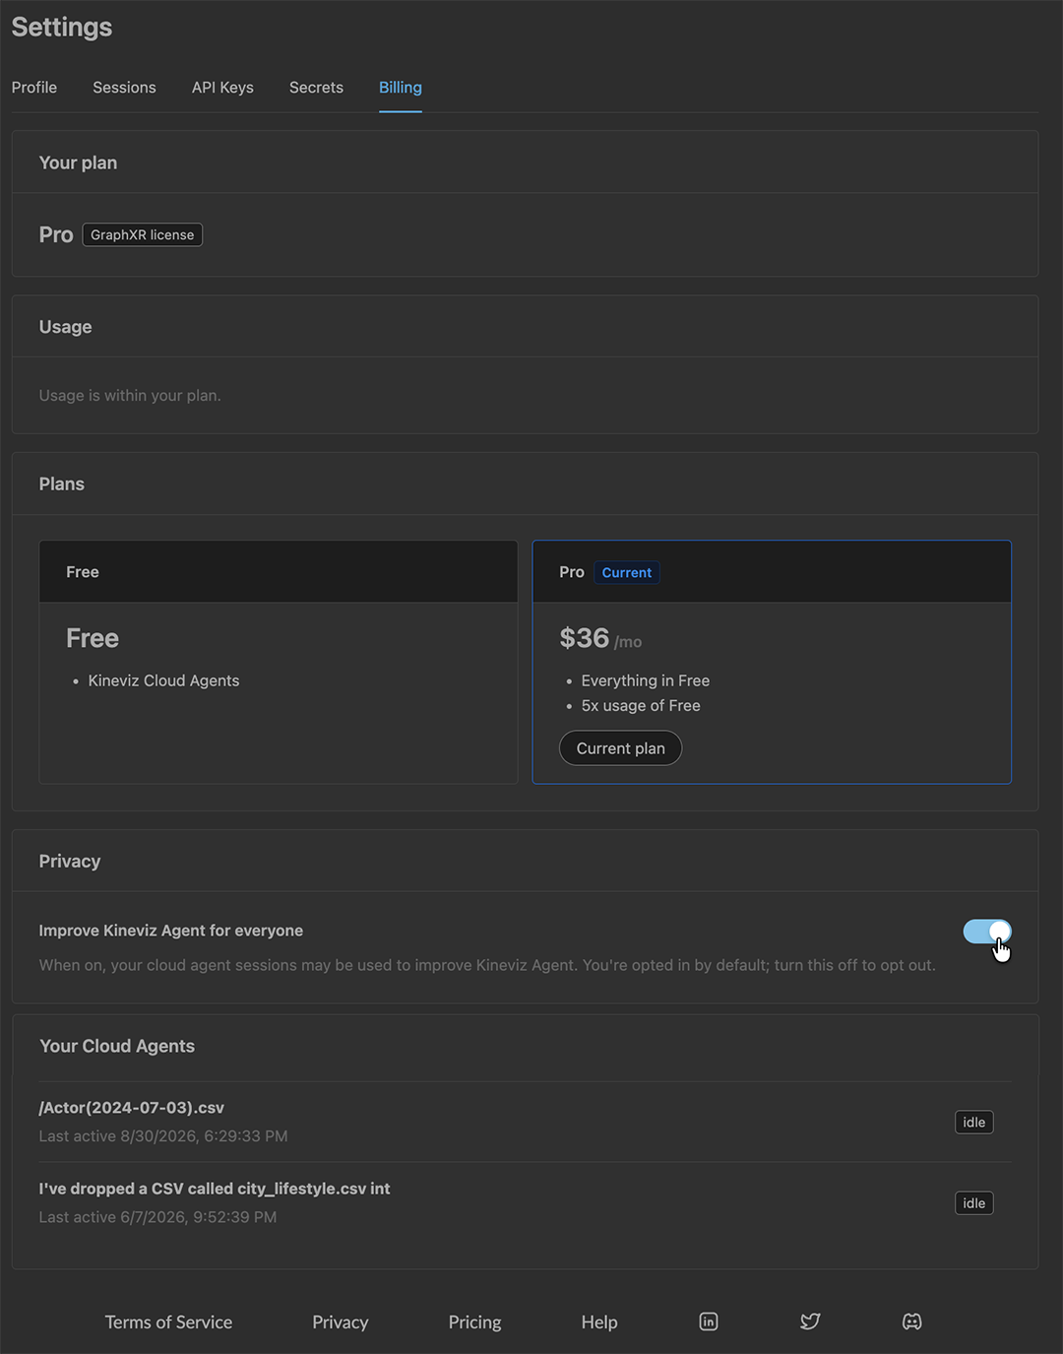Click the Everything in Free bullet

tap(646, 681)
